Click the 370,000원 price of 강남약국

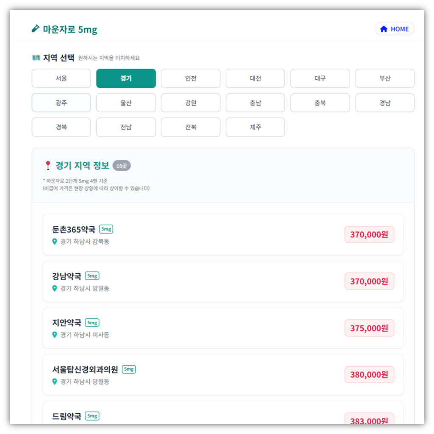pos(369,281)
